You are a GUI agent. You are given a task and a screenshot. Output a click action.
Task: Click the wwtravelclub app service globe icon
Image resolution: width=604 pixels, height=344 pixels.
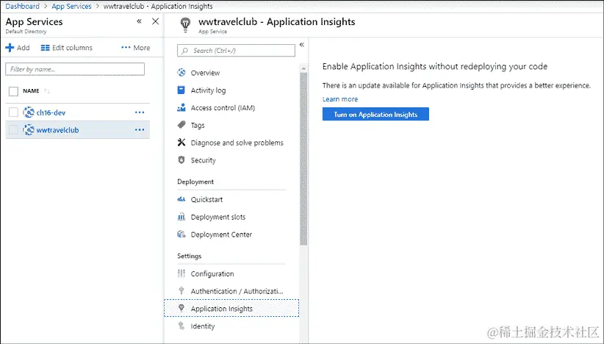pos(29,130)
